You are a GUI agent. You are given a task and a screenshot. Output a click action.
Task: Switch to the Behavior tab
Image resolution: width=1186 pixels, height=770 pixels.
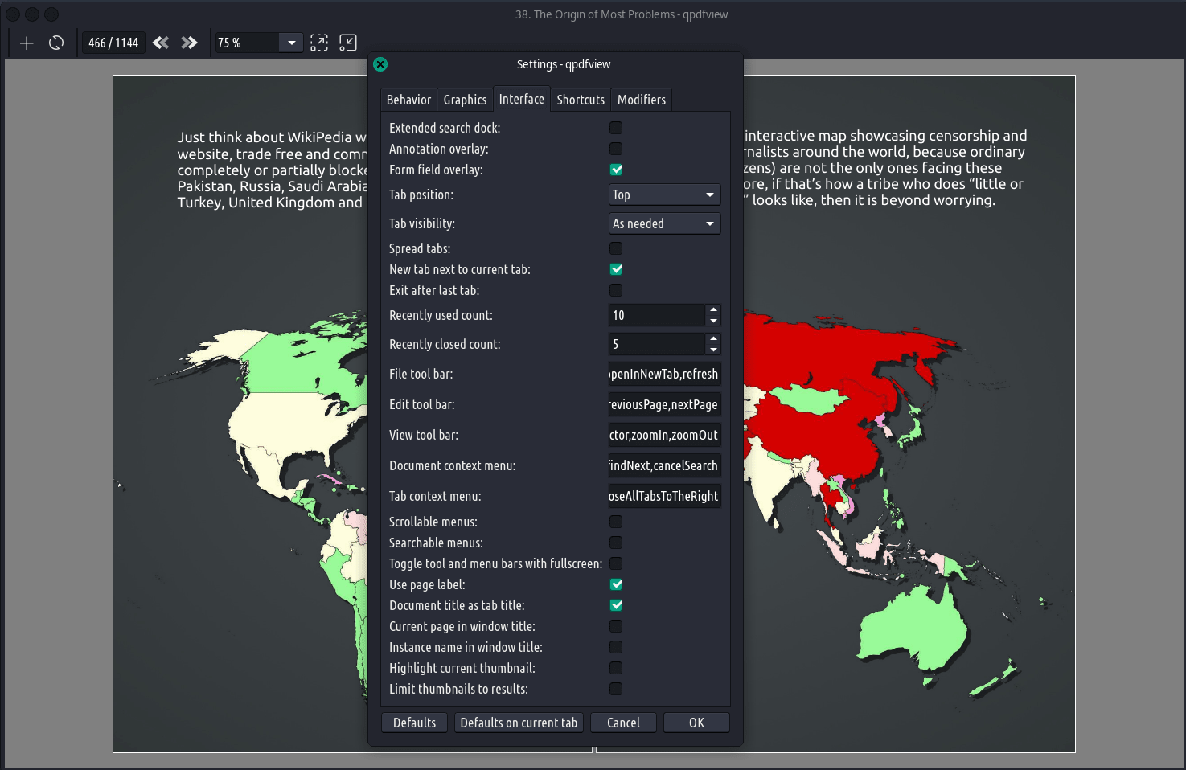(x=408, y=100)
